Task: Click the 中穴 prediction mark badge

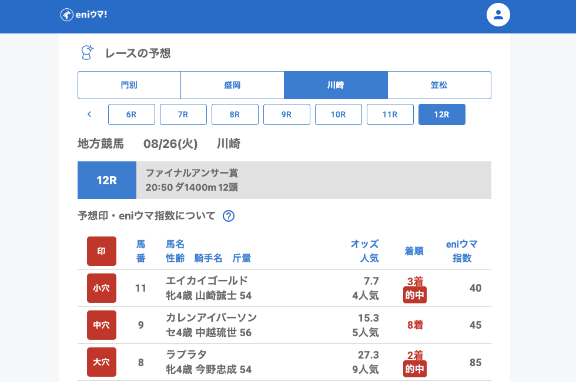Action: point(102,325)
